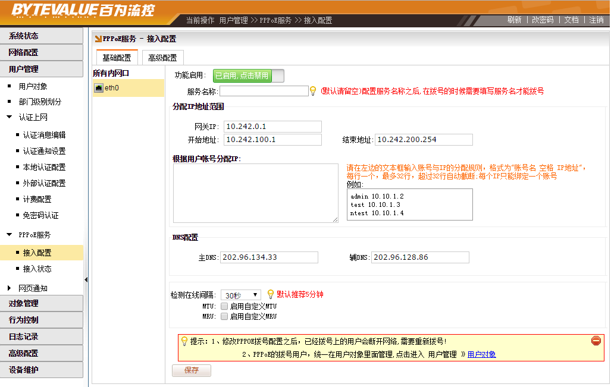The width and height of the screenshot is (611, 387).
Task: Switch to the 高级配置 tab
Action: click(162, 58)
